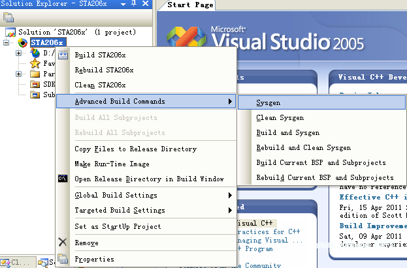This screenshot has height=268, width=407.
Task: Select Open Release Directory in Build Window
Action: point(146,179)
